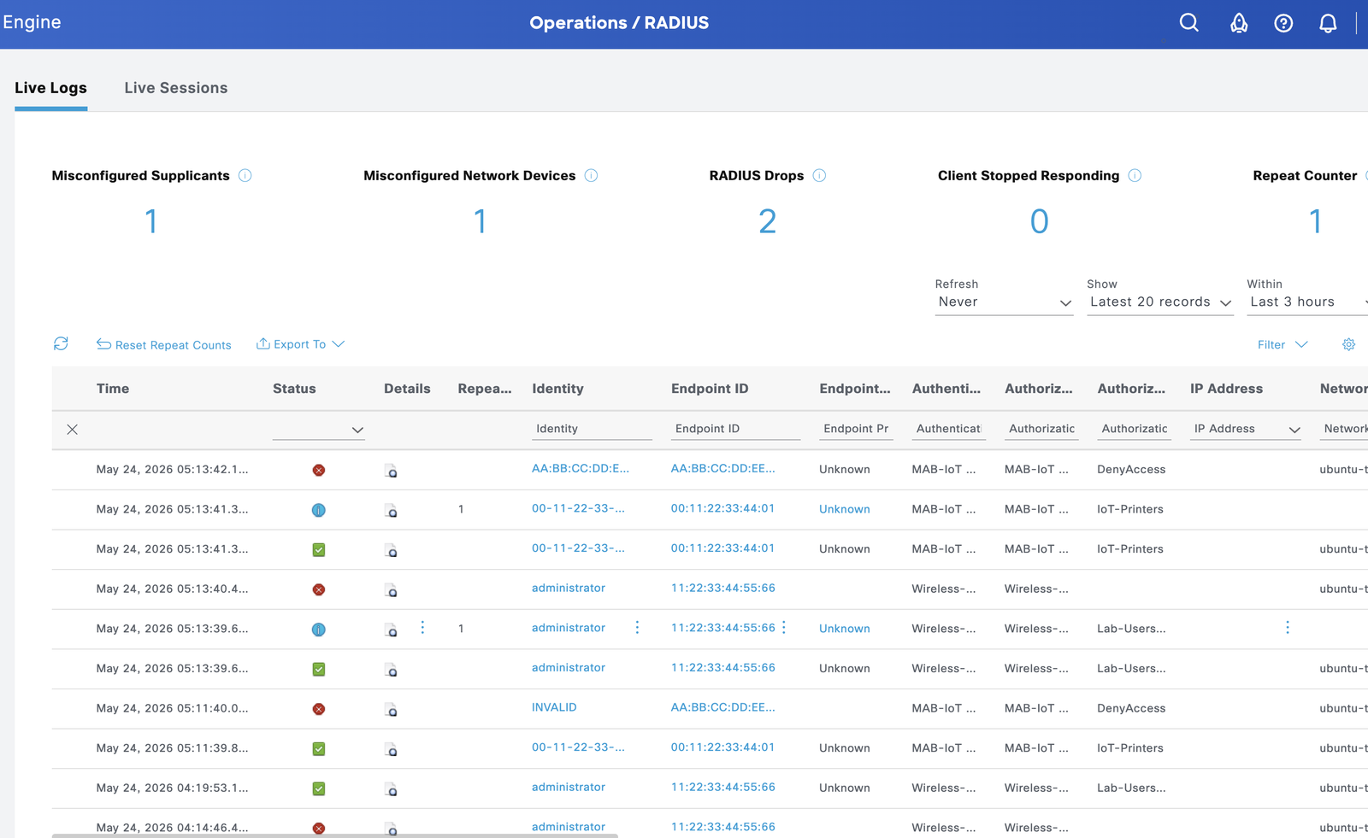Click blue session status icon on 05:13:39.6 row

click(x=319, y=630)
